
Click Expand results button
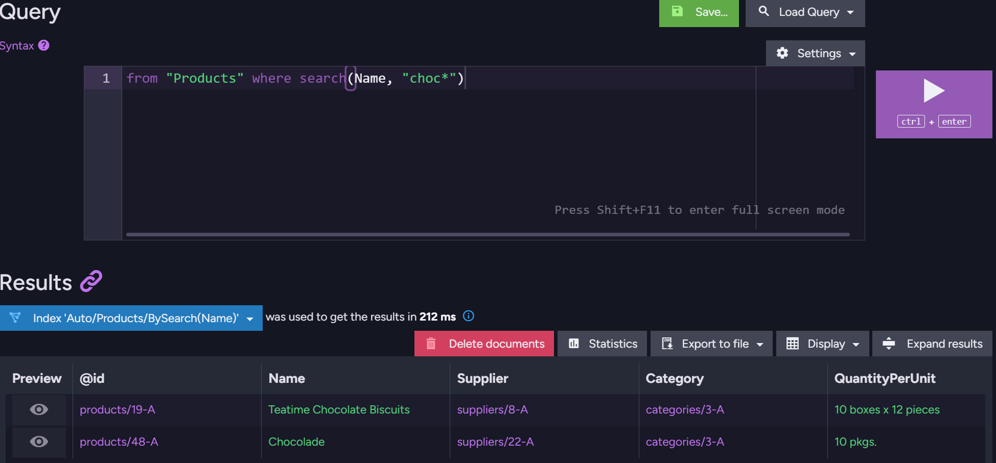pos(932,344)
